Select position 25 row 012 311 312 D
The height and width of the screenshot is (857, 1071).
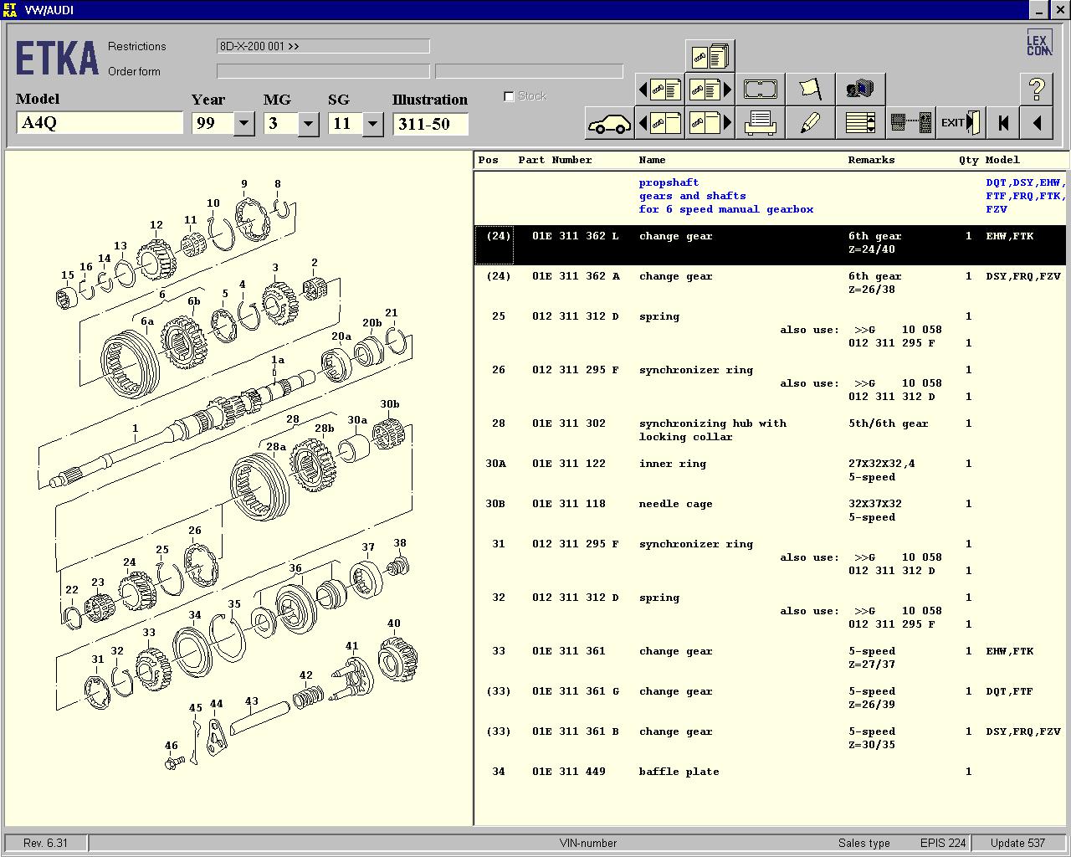pyautogui.click(x=771, y=330)
